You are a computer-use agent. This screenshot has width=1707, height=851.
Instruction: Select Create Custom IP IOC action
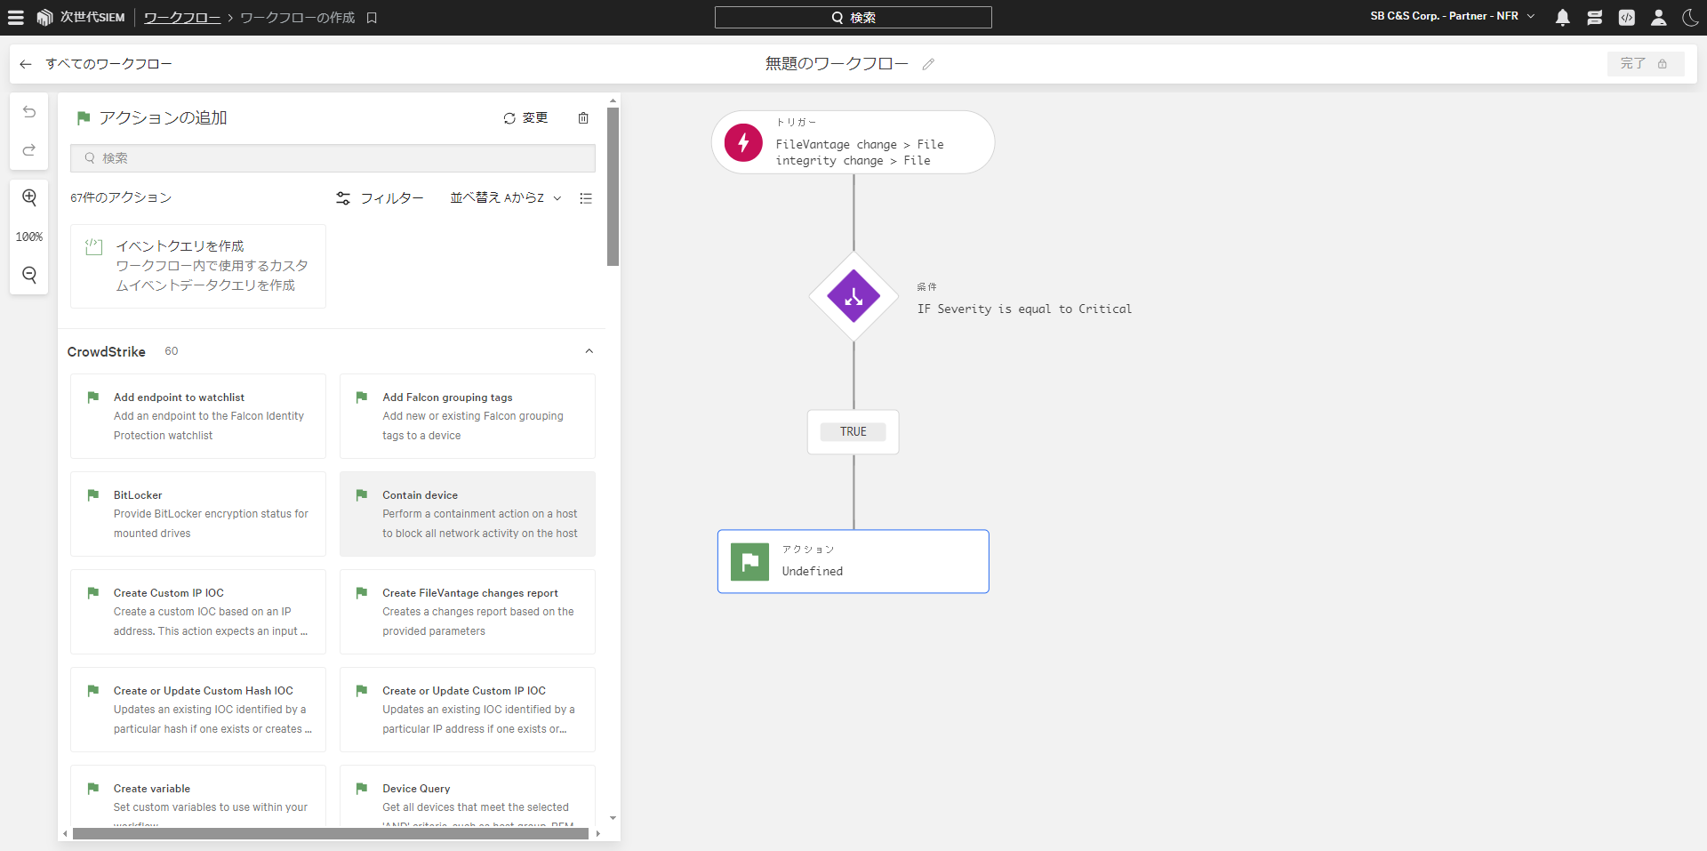click(198, 612)
